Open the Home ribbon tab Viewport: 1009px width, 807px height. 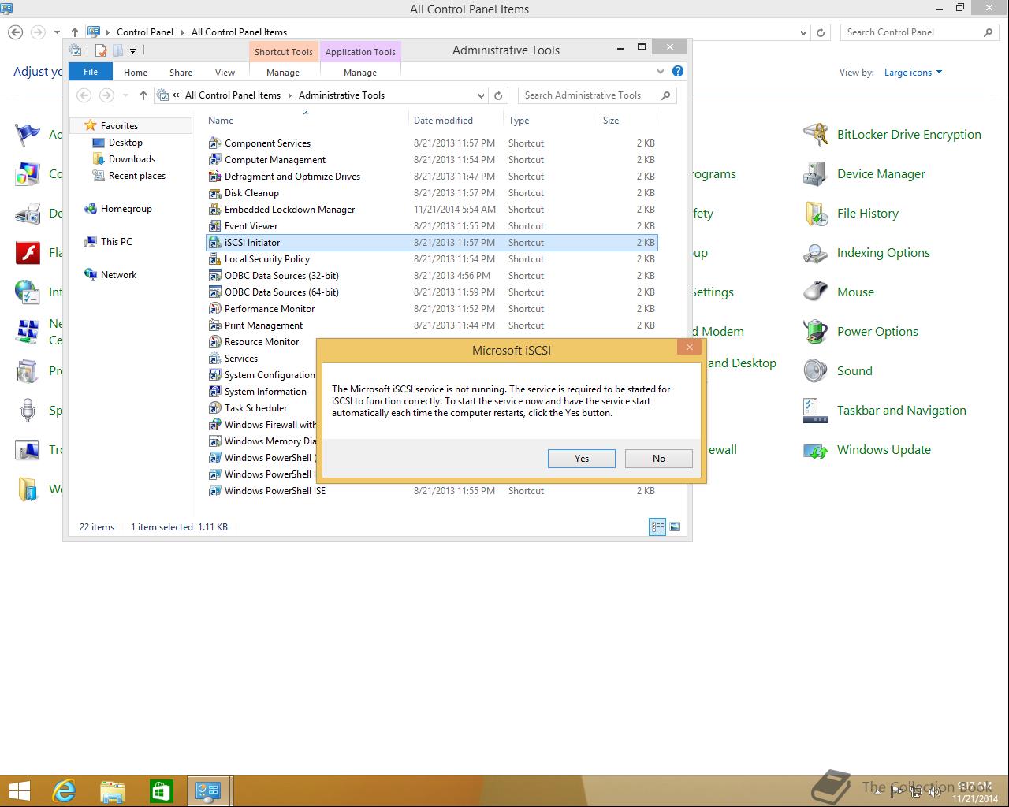coord(136,73)
